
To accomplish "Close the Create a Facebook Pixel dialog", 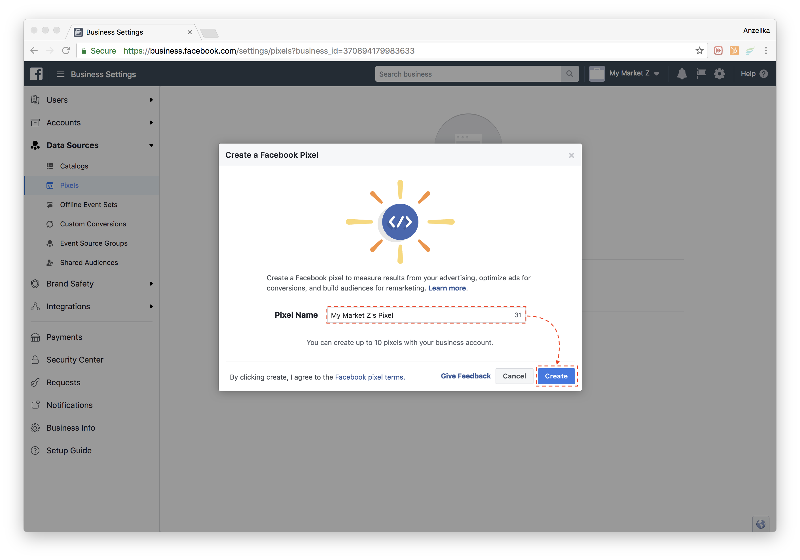I will (x=572, y=155).
